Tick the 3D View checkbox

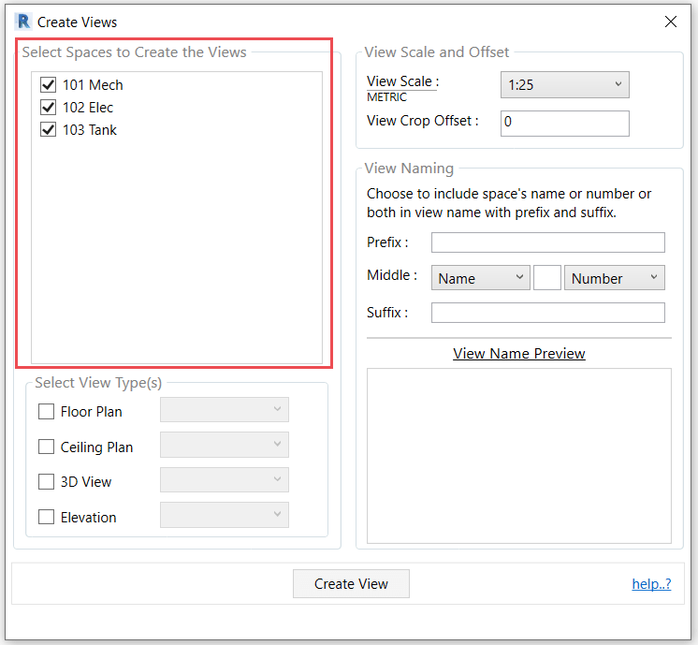[46, 482]
